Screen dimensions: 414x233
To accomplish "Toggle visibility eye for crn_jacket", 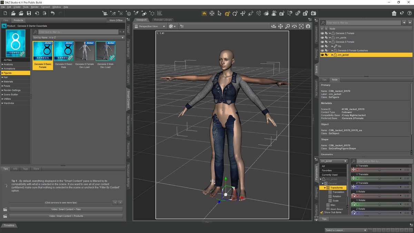I will coord(322,55).
